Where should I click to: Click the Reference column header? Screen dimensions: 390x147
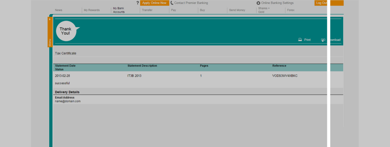click(279, 66)
